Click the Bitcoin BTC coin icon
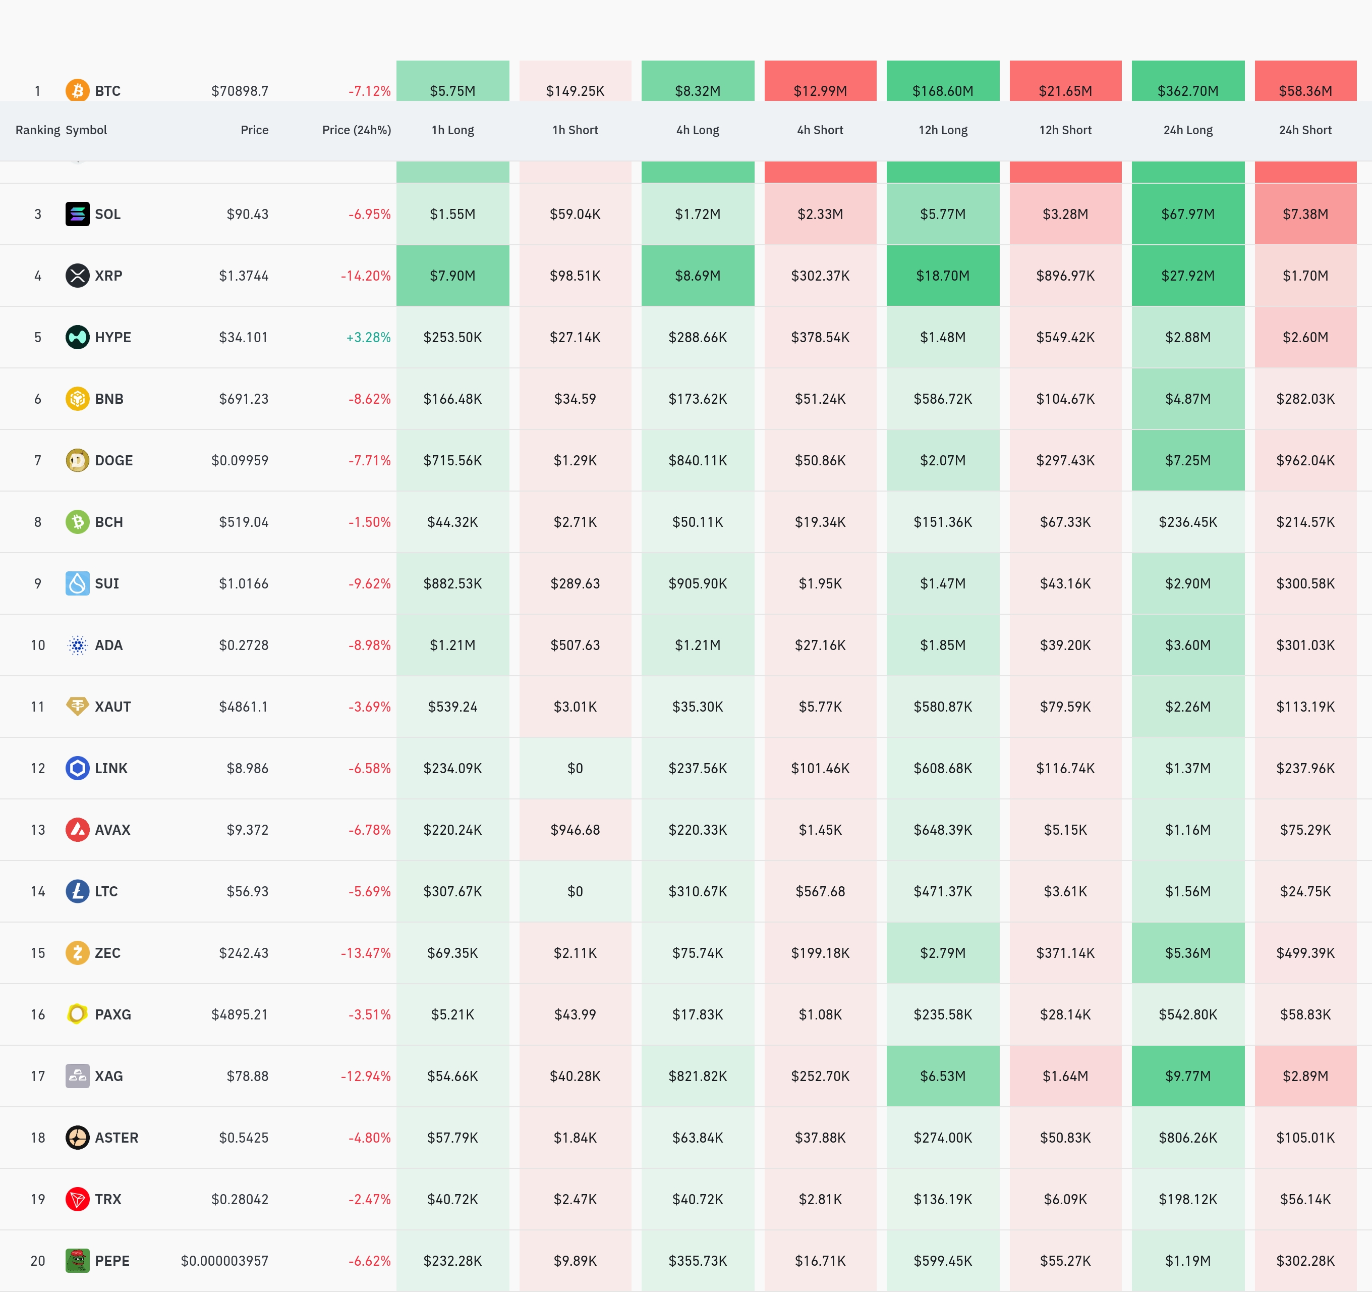Screen dimensions: 1372x1292 [x=77, y=90]
